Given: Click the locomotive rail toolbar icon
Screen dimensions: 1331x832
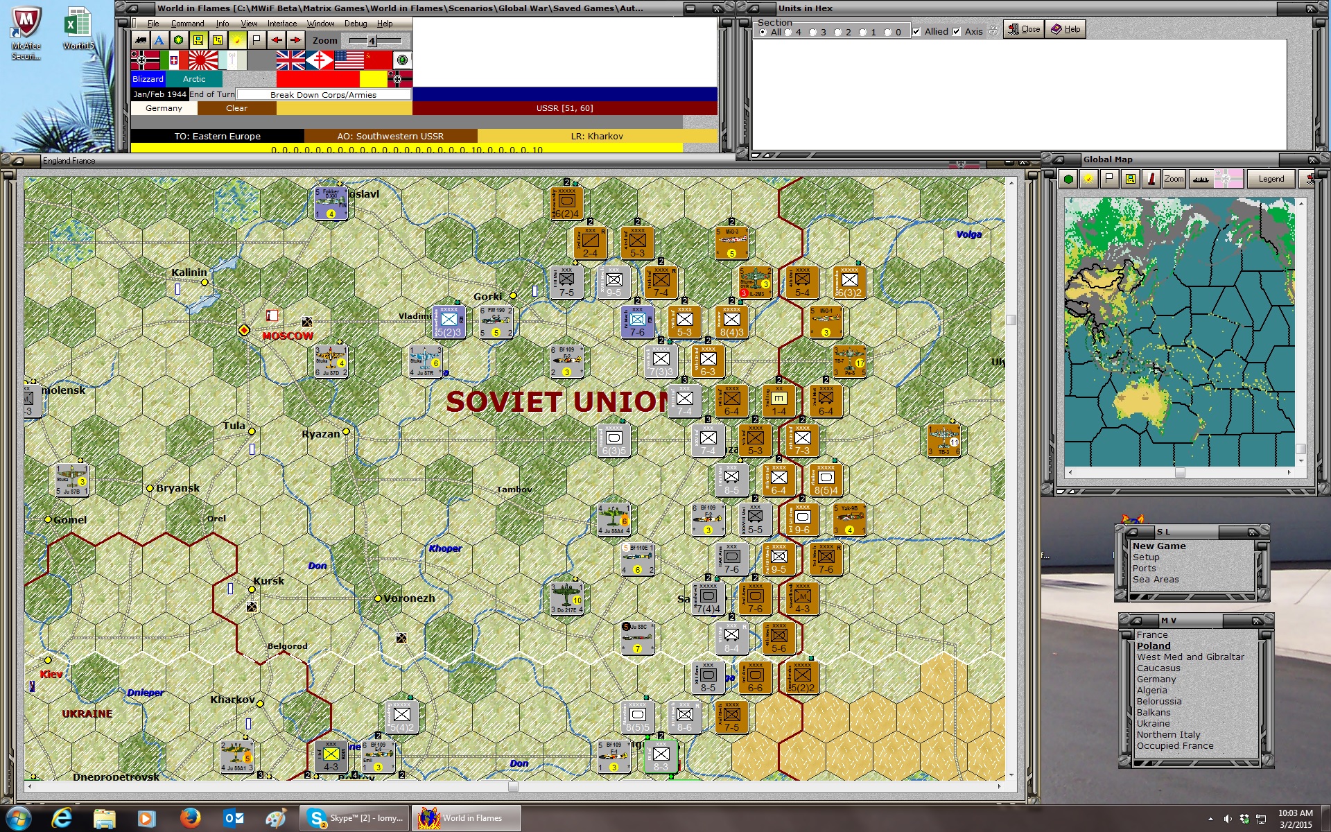Looking at the screenshot, I should click(140, 40).
